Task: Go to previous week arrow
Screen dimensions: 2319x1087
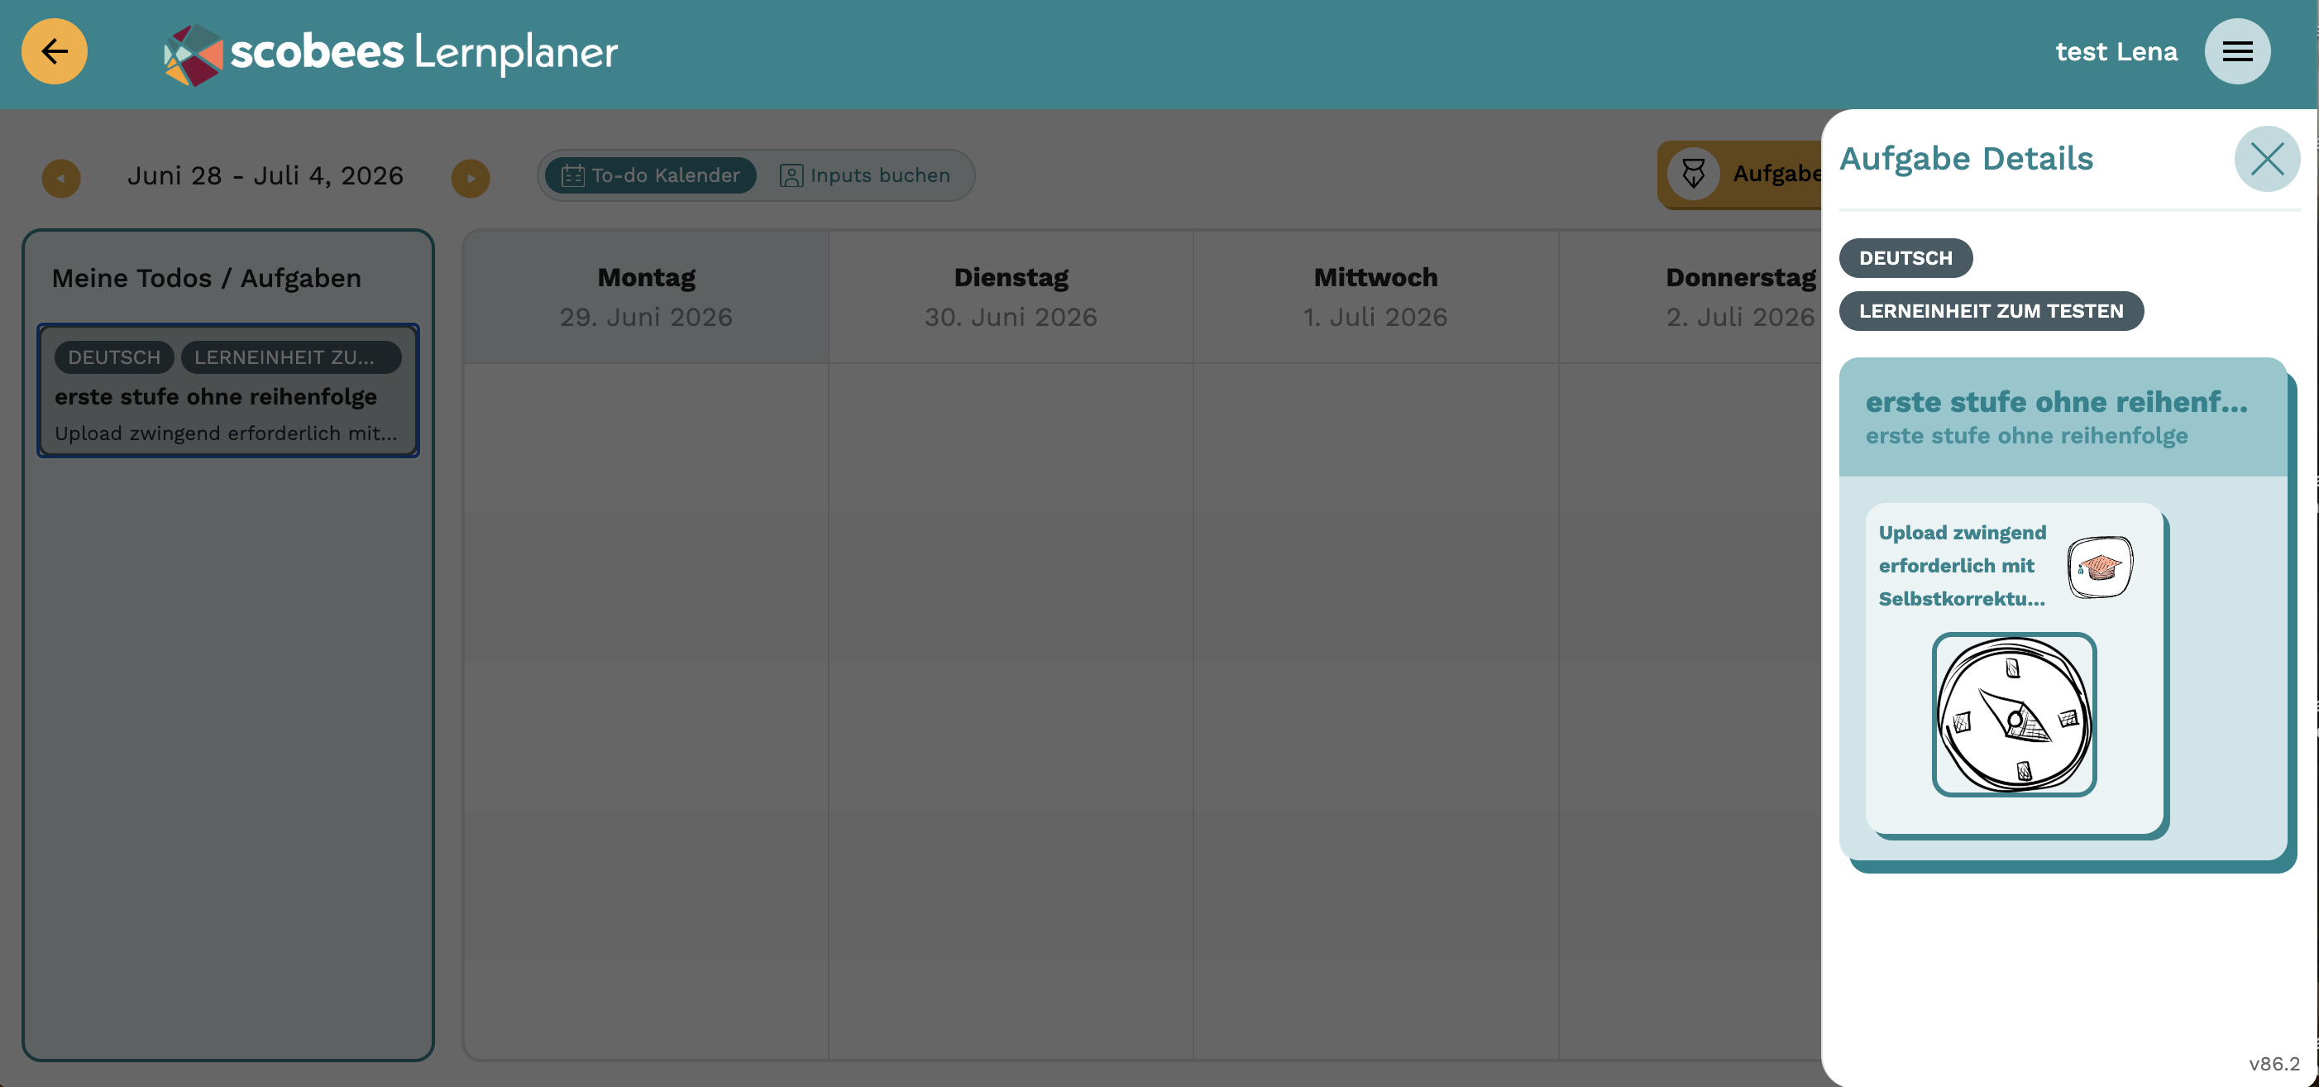Action: (x=61, y=177)
